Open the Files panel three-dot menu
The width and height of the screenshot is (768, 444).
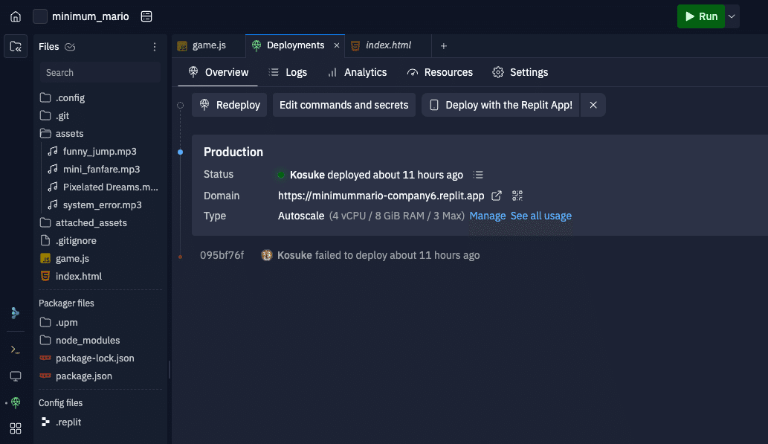pos(155,47)
